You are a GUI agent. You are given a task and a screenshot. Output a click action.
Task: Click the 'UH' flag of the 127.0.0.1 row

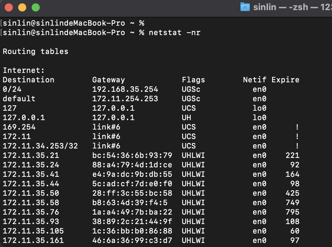tap(187, 117)
